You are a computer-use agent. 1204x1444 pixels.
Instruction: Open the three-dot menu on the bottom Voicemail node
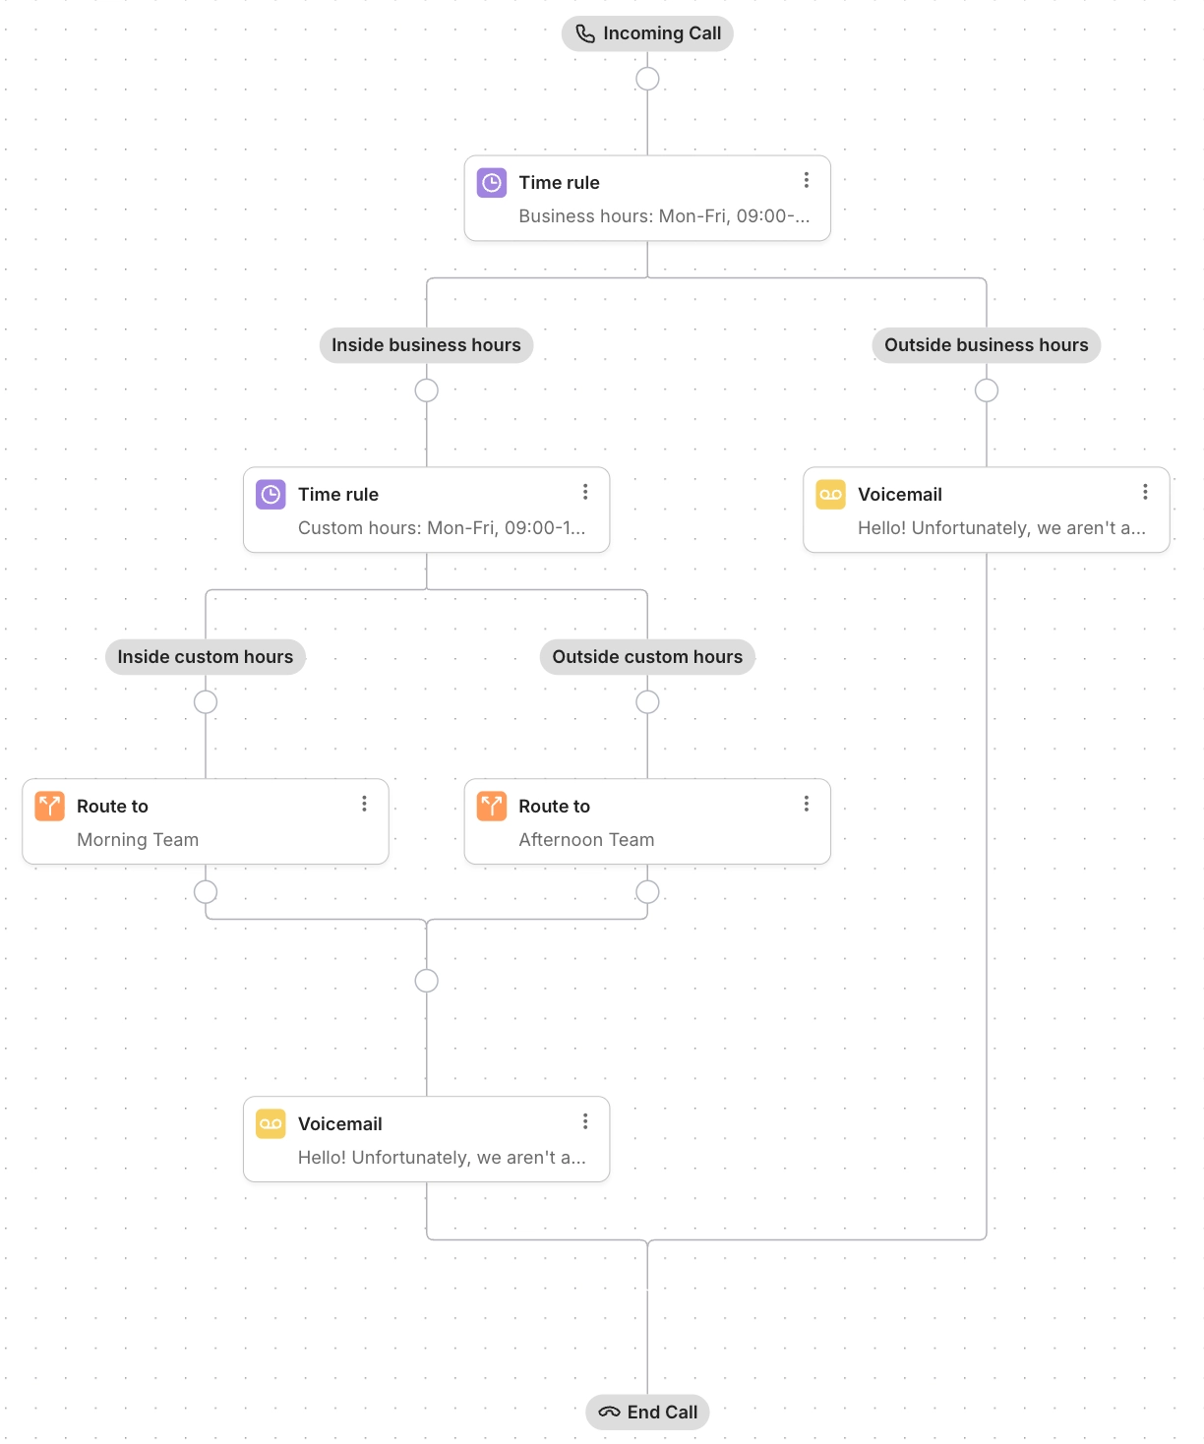(x=585, y=1120)
